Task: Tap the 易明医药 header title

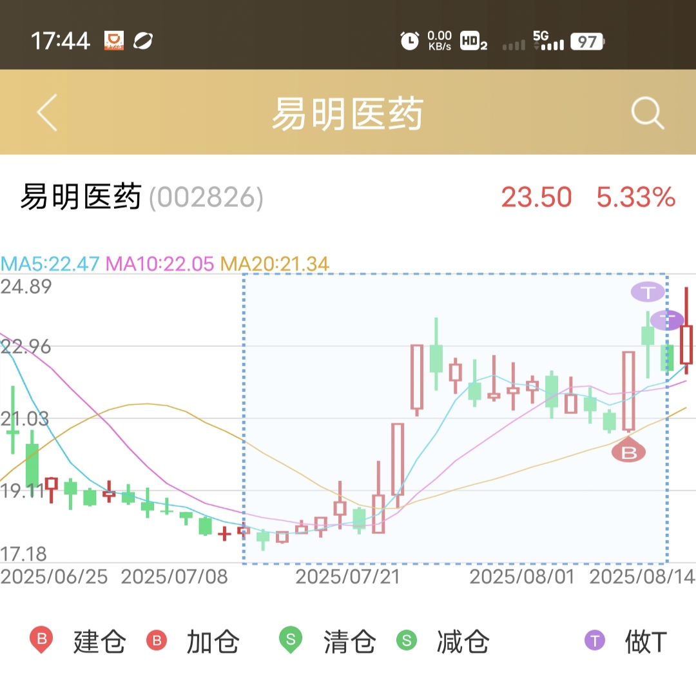Action: (x=347, y=113)
